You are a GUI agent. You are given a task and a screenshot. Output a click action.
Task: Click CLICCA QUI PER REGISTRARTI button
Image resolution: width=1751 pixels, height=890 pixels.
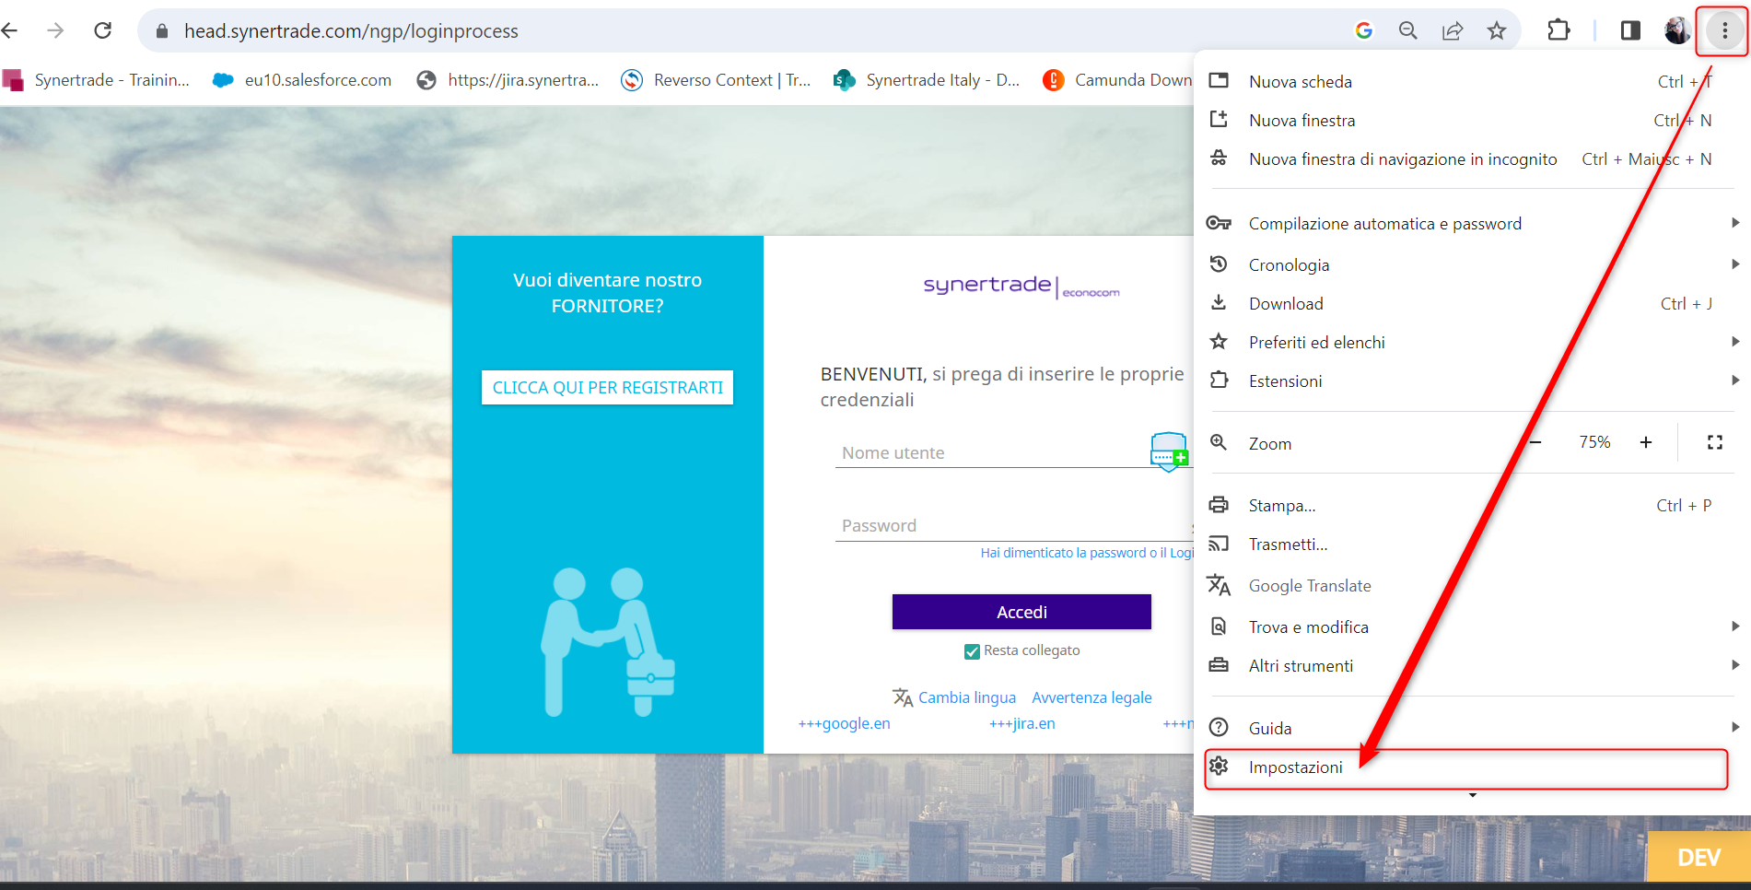tap(608, 388)
